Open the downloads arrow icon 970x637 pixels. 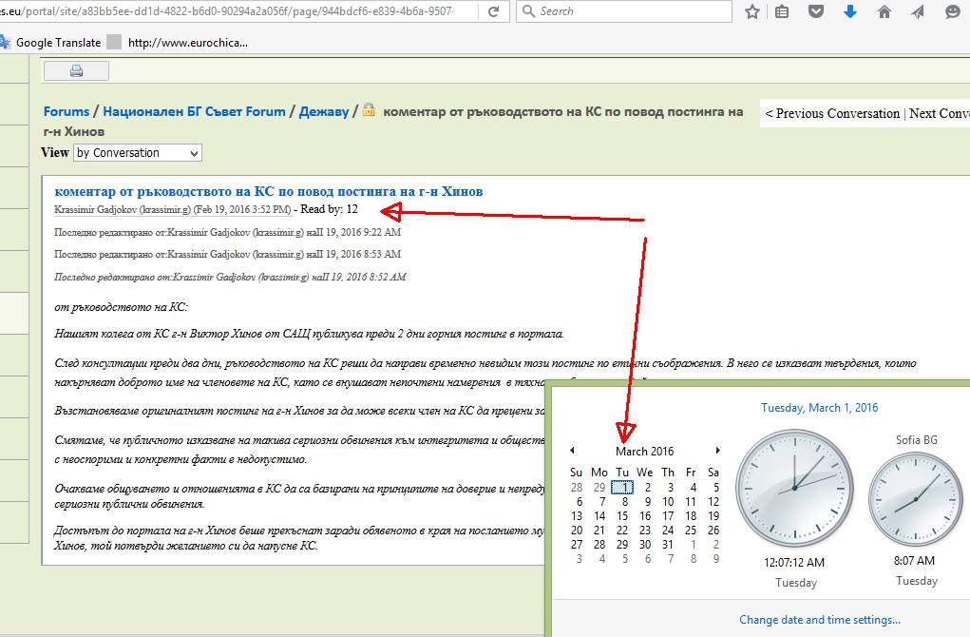click(x=849, y=11)
